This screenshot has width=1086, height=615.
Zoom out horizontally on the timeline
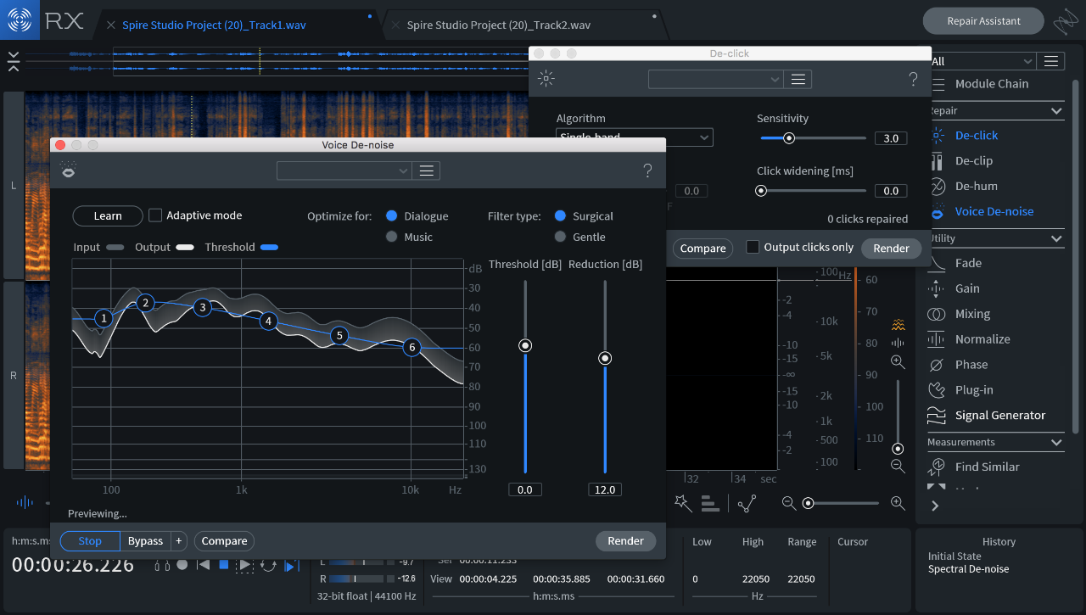(789, 503)
